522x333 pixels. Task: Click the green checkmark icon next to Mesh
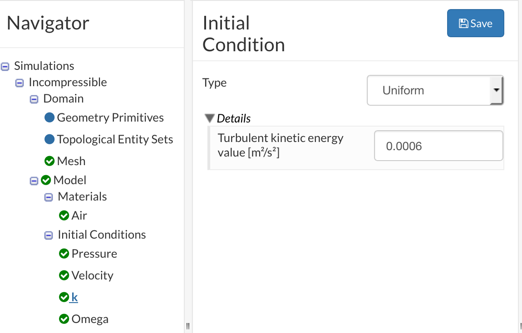[x=49, y=161]
